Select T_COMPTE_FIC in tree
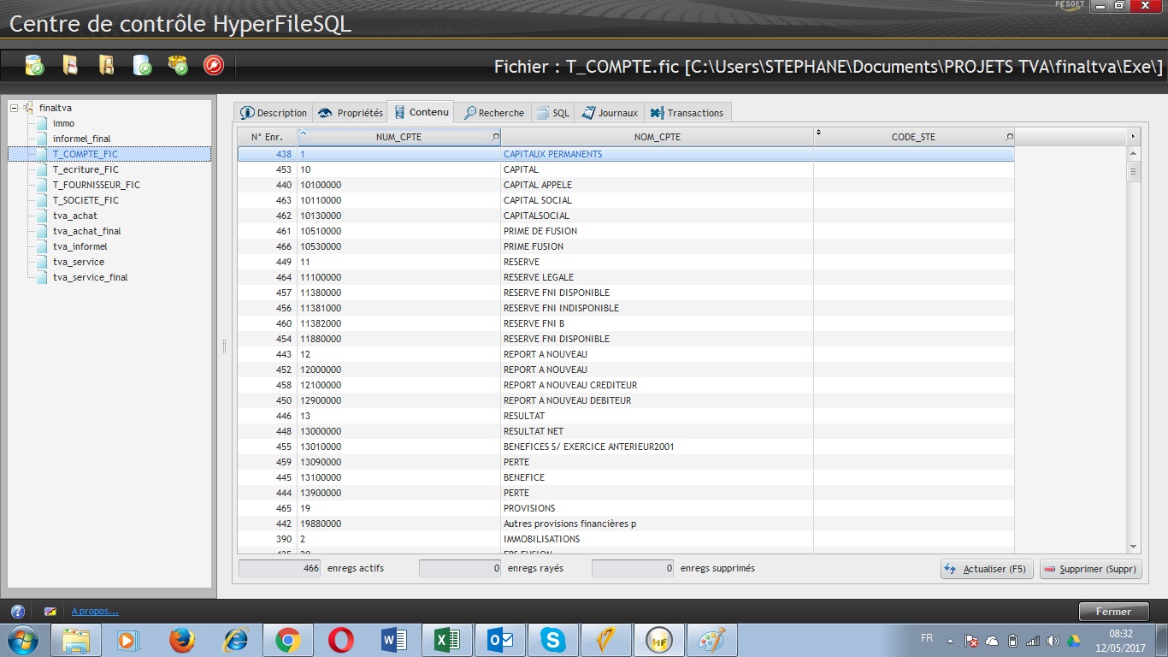 (x=85, y=154)
